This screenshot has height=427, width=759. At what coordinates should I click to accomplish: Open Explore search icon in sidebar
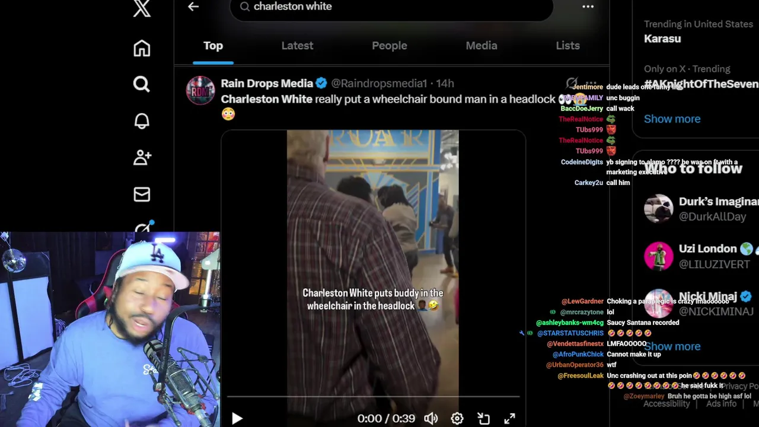(x=142, y=84)
